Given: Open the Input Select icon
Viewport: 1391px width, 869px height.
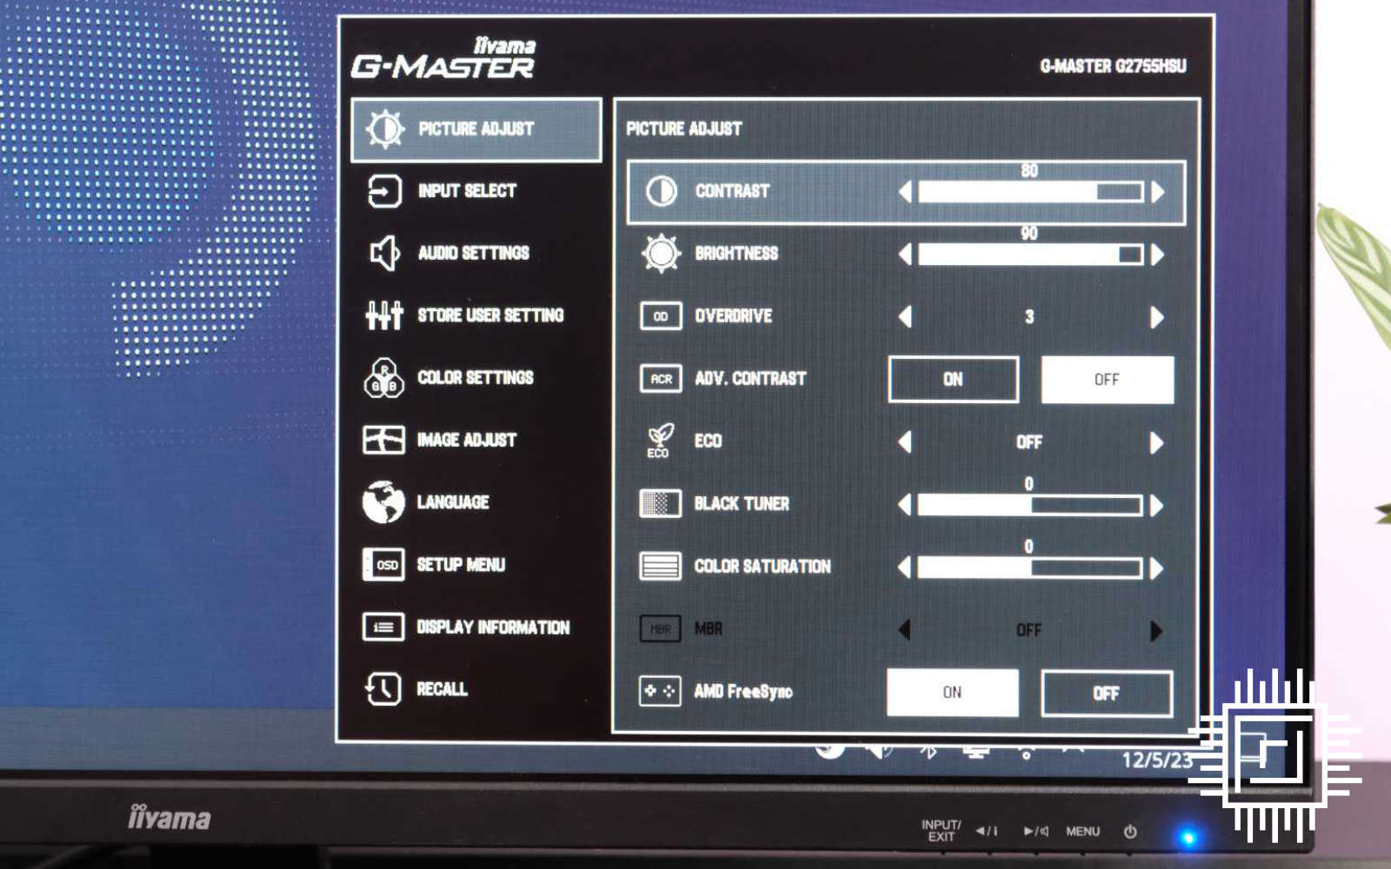Looking at the screenshot, I should point(384,191).
